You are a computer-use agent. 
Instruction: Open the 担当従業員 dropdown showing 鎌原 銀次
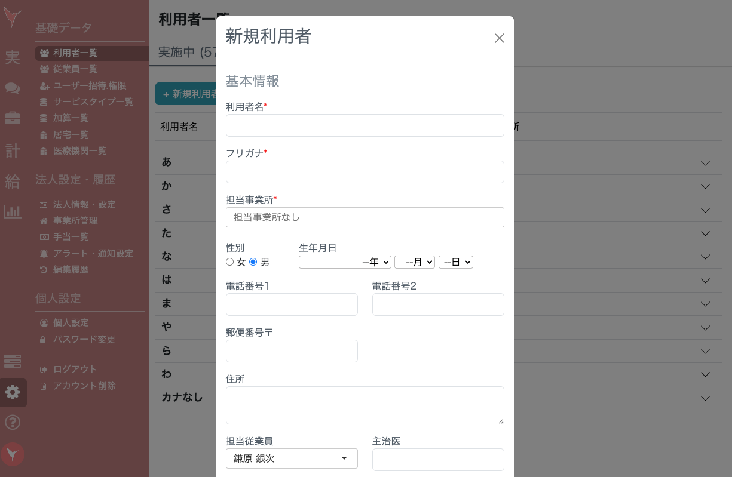click(x=292, y=458)
